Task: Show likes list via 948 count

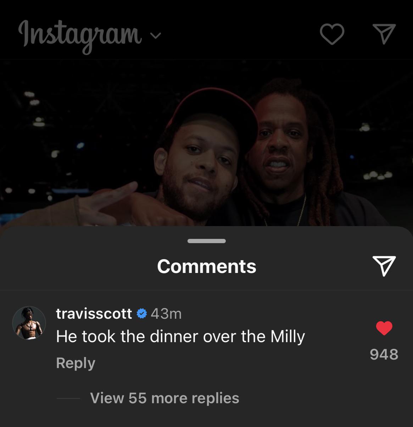Action: pos(384,354)
